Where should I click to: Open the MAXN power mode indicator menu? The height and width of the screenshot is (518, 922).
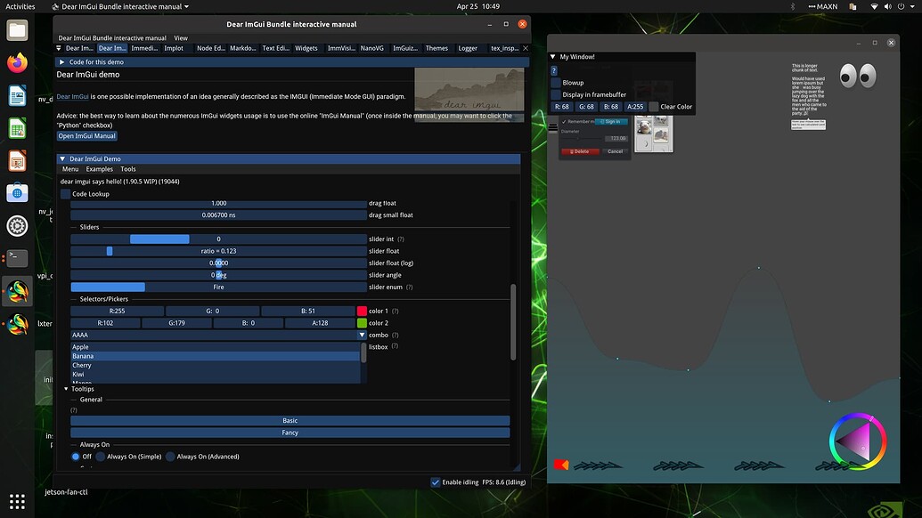[822, 6]
